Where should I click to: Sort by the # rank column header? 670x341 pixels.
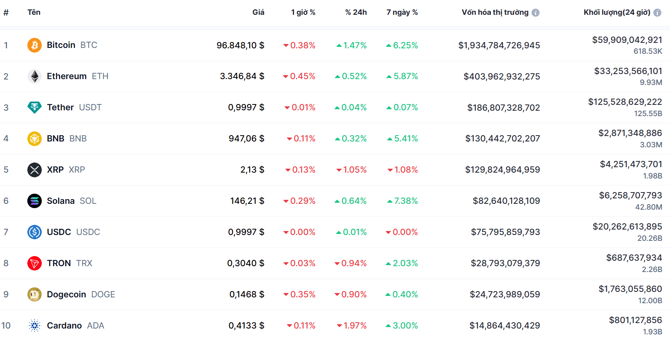[6, 12]
